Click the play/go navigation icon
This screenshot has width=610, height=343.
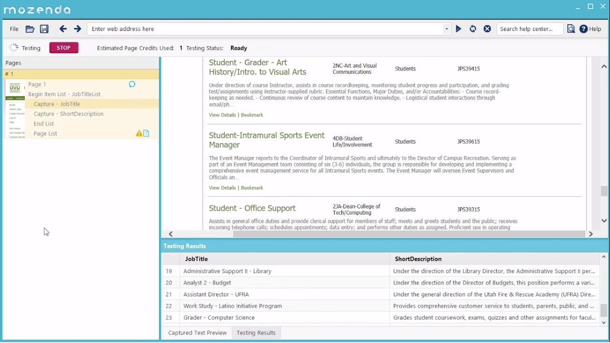(459, 29)
